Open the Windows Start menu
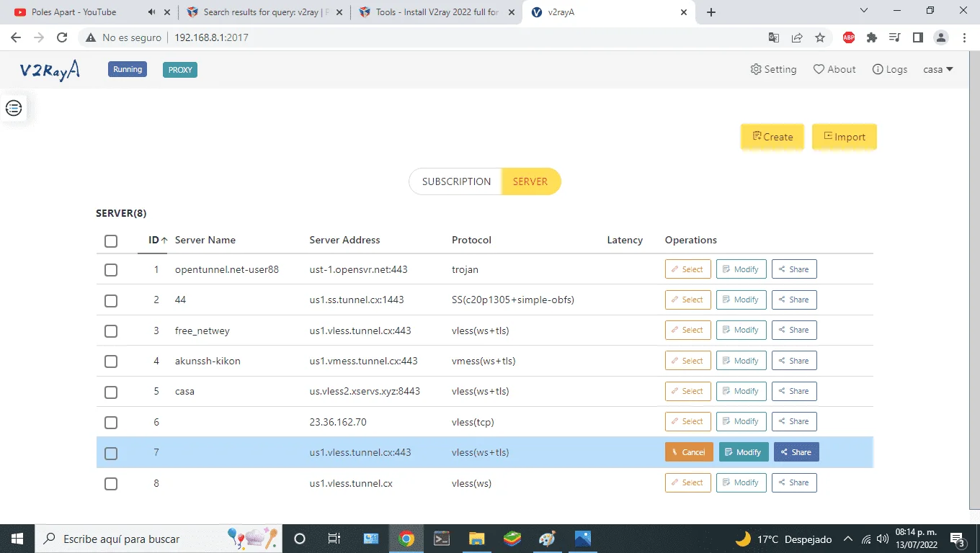980x553 pixels. pos(17,539)
